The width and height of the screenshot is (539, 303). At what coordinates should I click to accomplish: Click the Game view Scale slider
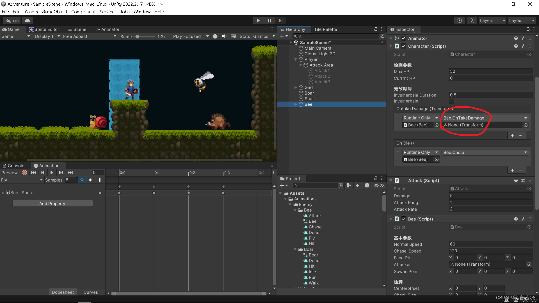tap(145, 36)
